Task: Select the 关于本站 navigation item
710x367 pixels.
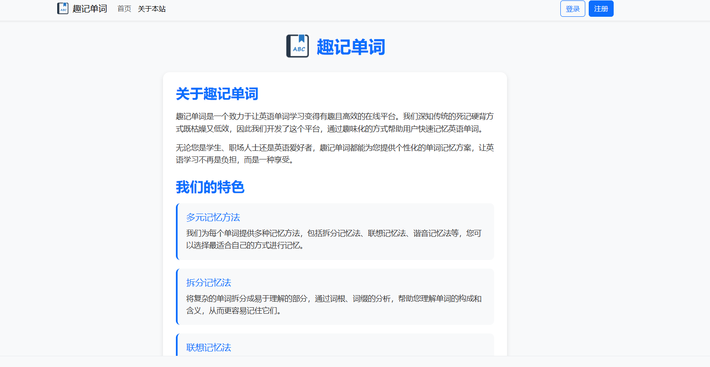Action: (152, 9)
